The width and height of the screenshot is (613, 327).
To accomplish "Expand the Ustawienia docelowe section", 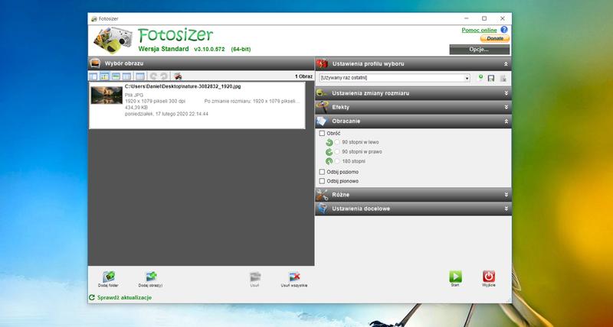I will coord(414,208).
